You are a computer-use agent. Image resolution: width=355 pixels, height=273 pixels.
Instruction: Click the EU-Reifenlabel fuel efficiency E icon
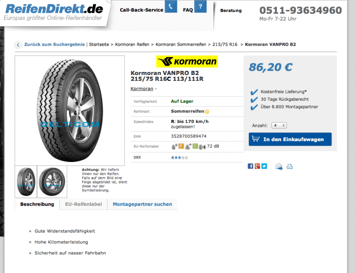(181, 146)
